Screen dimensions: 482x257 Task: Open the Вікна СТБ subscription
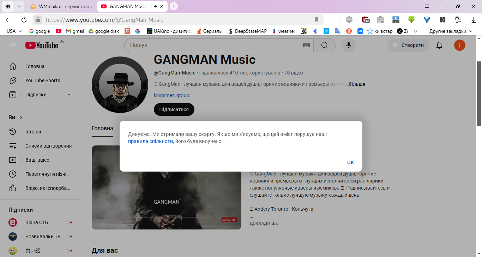(42, 222)
